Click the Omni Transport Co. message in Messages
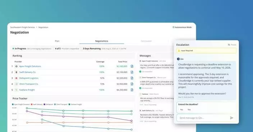 [x=157, y=83]
